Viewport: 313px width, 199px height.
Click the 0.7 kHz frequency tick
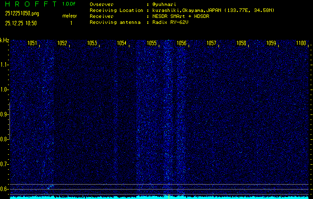click(4, 164)
